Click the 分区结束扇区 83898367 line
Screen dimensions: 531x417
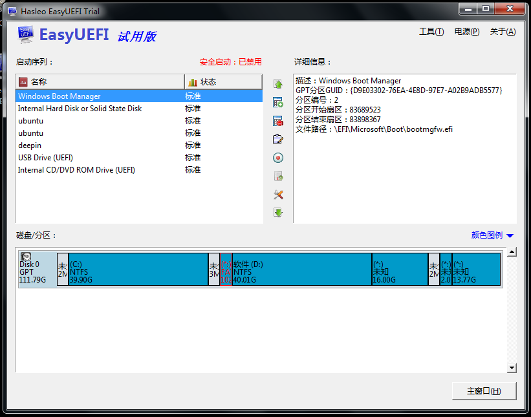pos(338,120)
